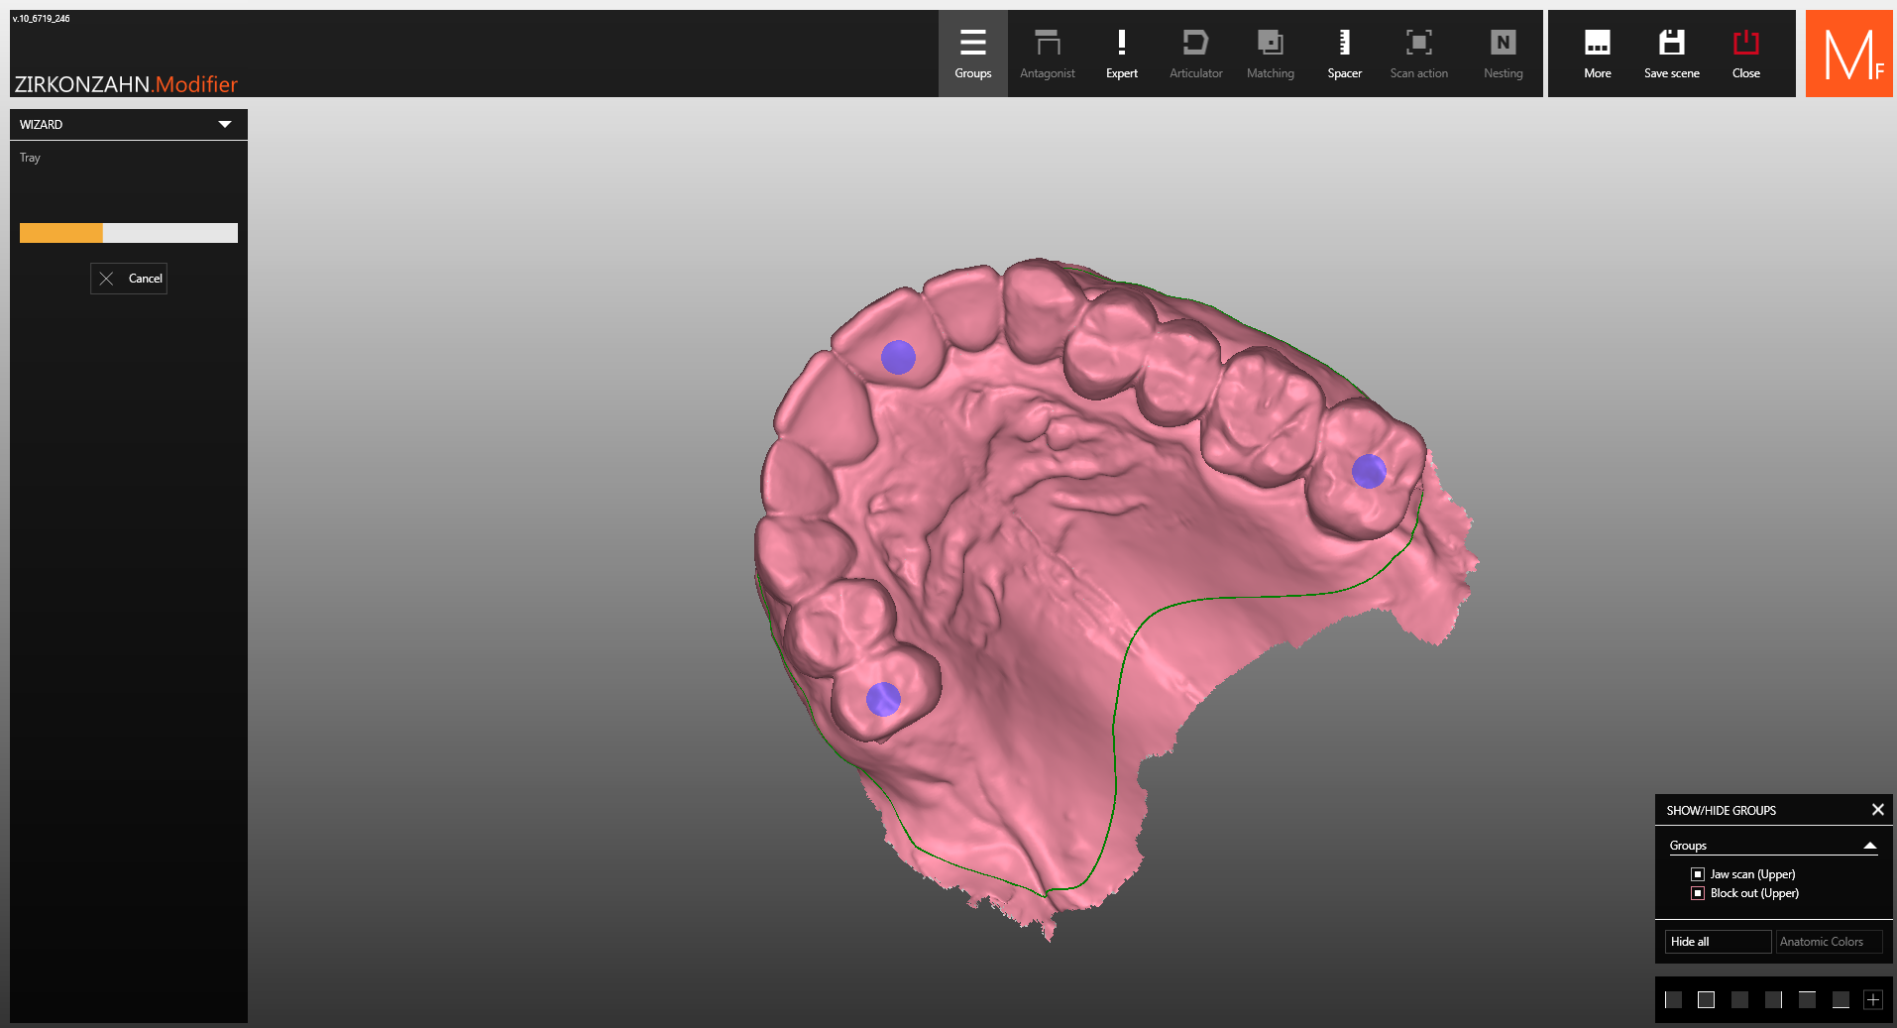This screenshot has height=1028, width=1897.
Task: Click the Expert mode icon
Action: tap(1121, 54)
